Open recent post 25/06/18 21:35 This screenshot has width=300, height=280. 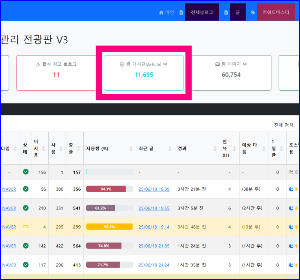pos(154,246)
